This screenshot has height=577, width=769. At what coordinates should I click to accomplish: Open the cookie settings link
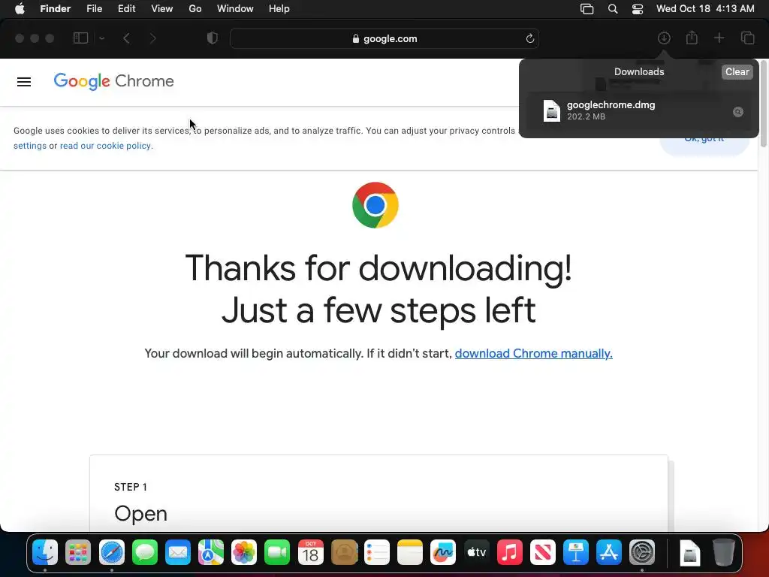point(30,146)
